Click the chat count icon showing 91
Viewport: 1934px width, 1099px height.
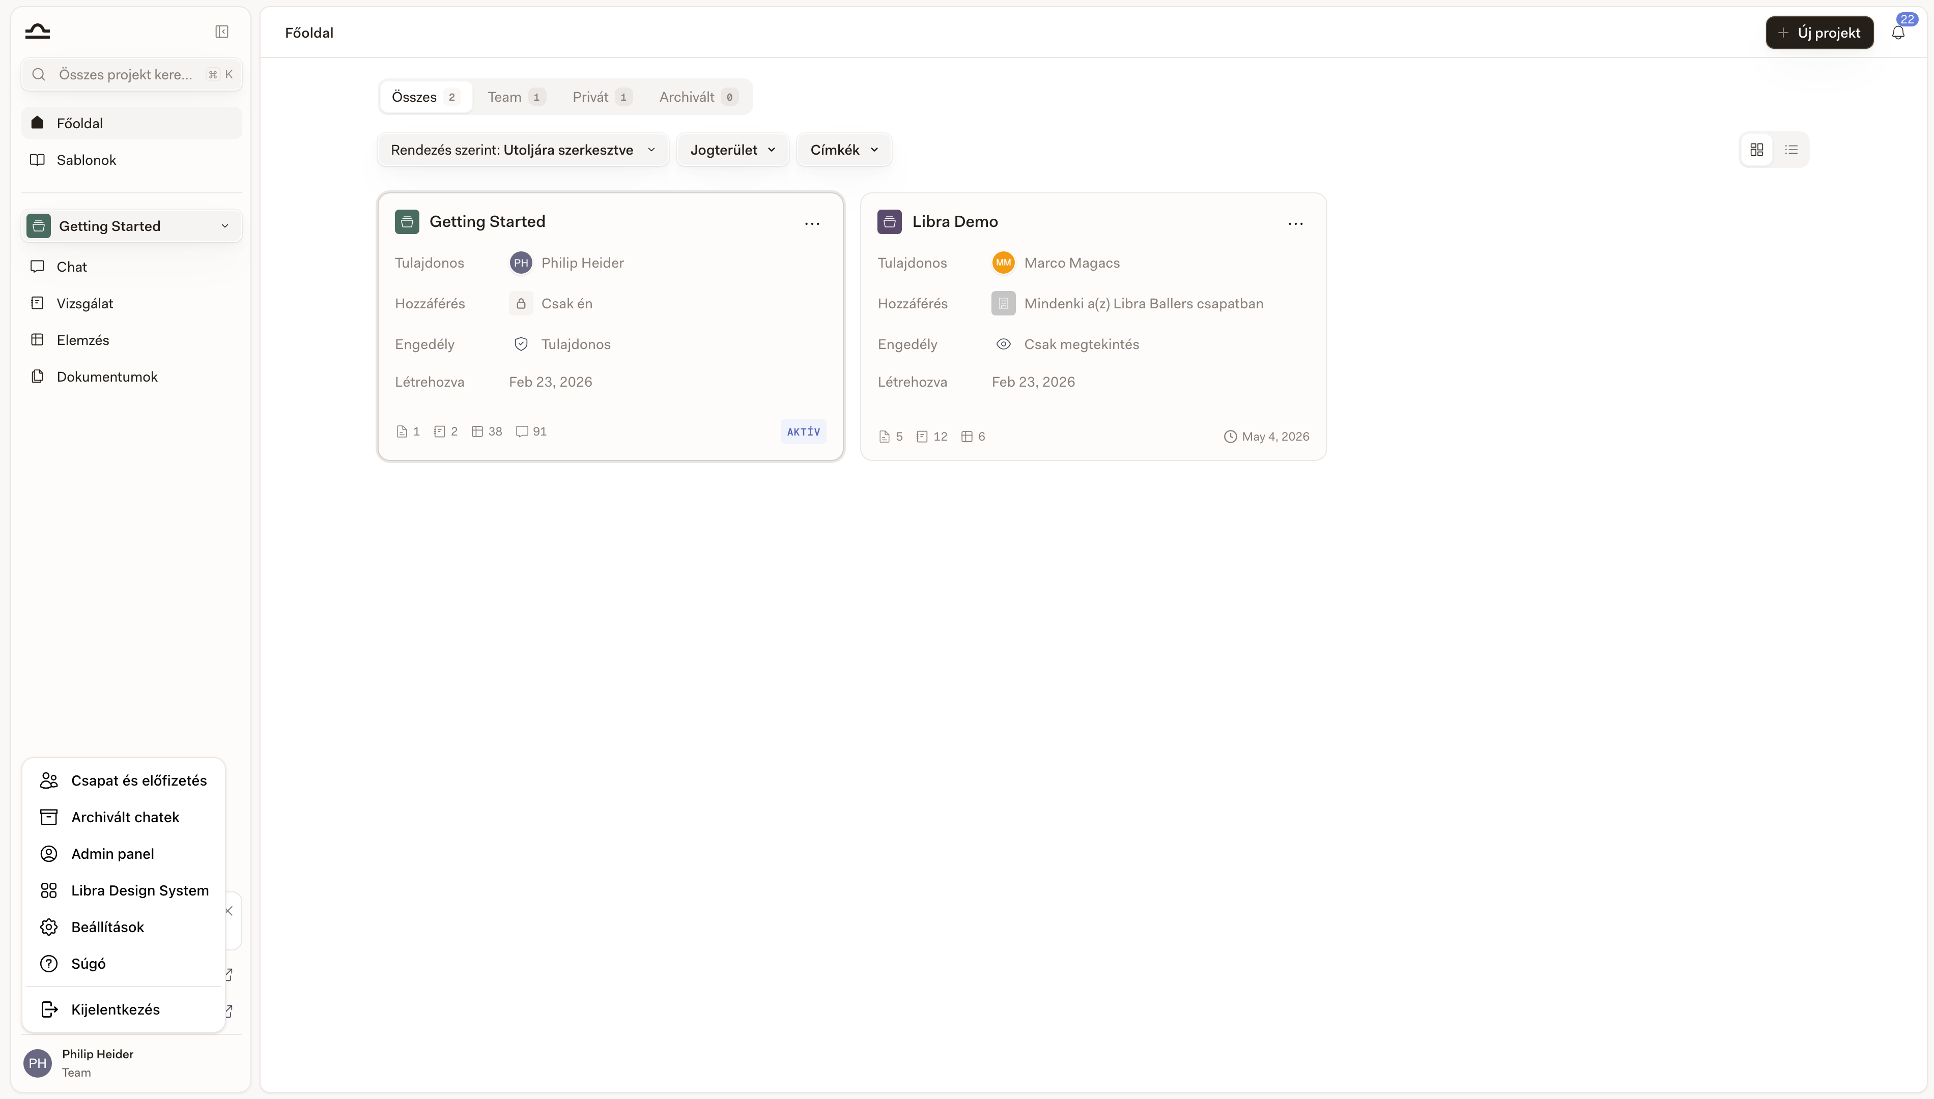(x=522, y=432)
